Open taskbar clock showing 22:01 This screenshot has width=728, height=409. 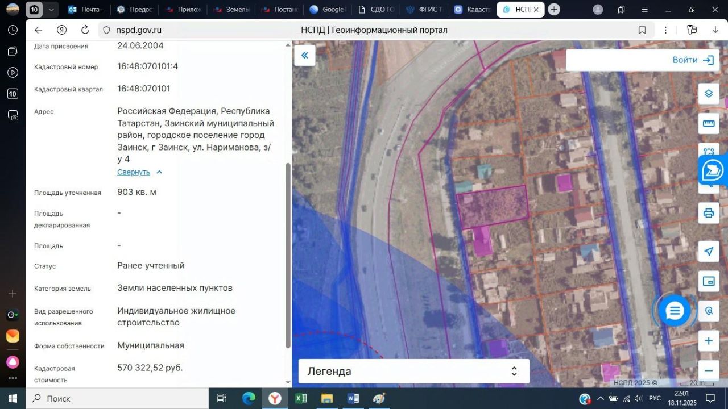682,398
